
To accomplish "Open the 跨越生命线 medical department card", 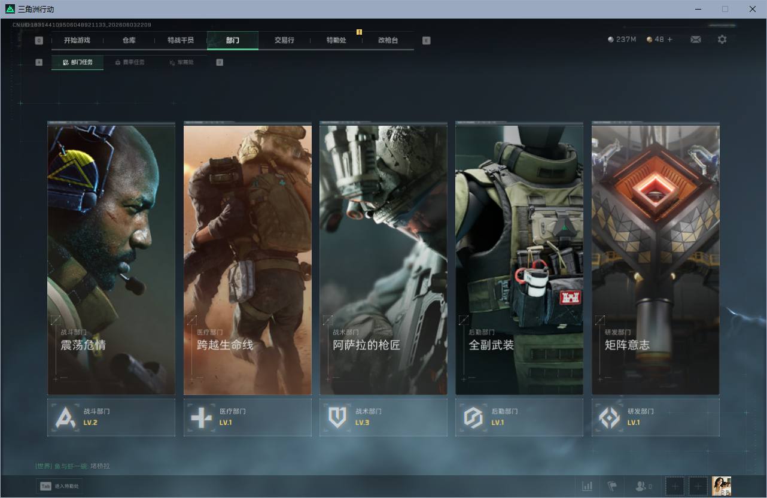I will [248, 259].
